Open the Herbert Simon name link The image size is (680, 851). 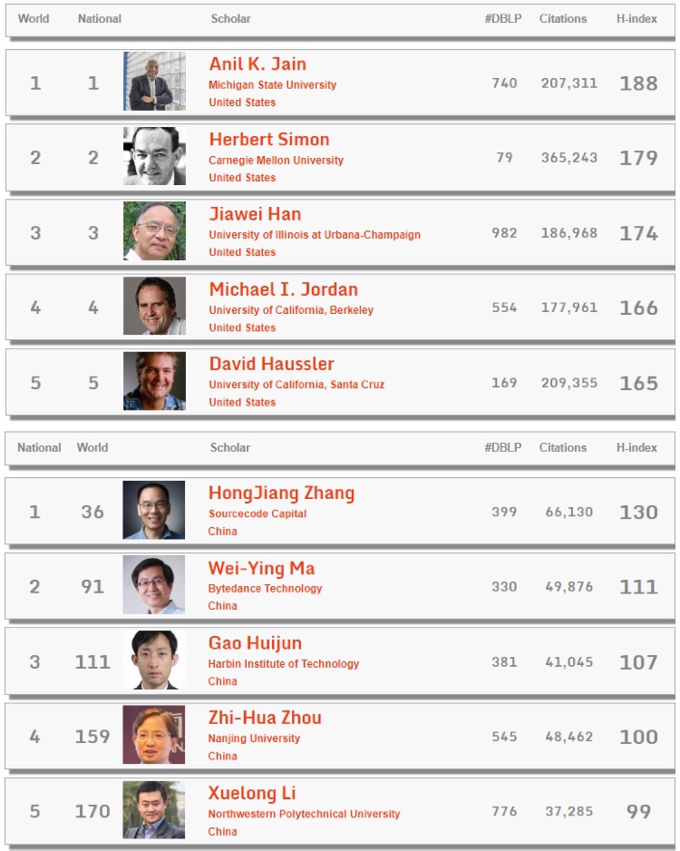269,140
